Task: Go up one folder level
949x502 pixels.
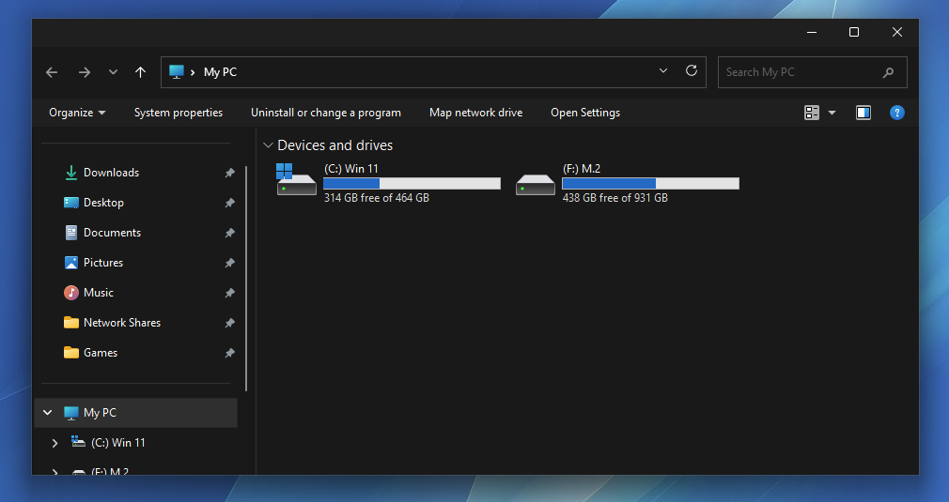Action: (140, 72)
